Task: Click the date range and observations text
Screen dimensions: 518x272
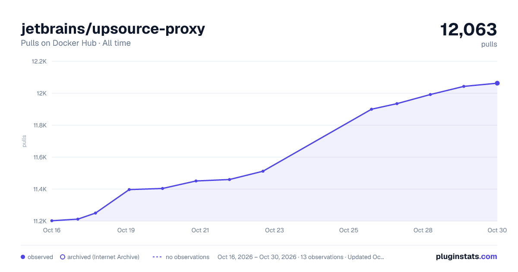Action: click(301, 257)
